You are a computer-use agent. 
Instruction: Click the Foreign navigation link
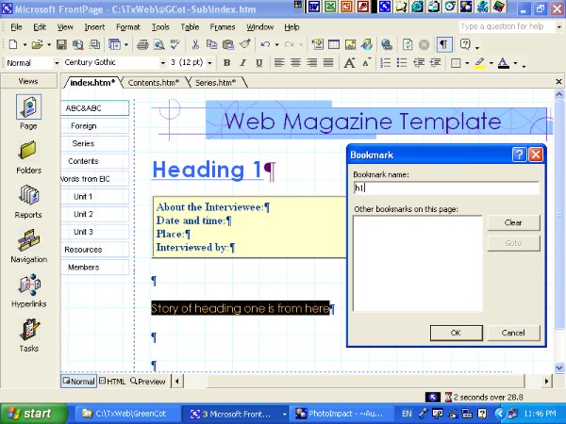pyautogui.click(x=83, y=126)
